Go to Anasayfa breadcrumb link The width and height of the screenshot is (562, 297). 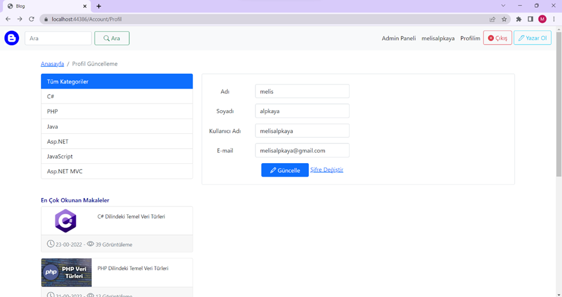[x=52, y=64]
